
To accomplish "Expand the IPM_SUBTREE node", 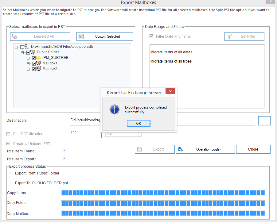I will tap(28, 58).
